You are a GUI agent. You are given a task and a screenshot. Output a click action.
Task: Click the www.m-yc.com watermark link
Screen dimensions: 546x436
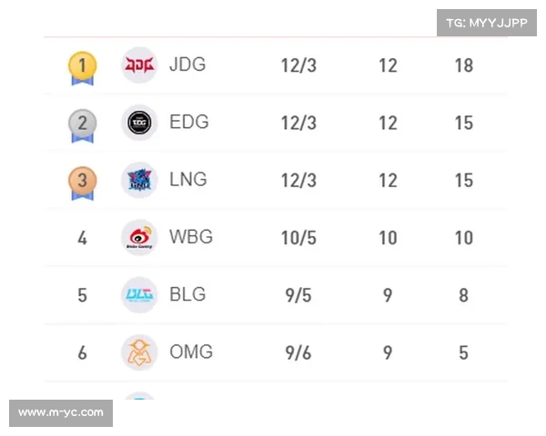coord(62,413)
